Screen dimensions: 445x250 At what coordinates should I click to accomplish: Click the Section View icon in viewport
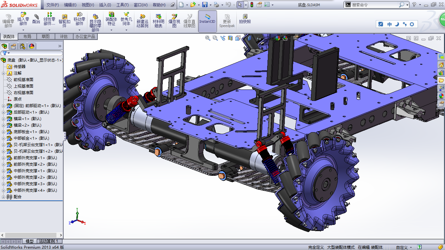click(230, 38)
